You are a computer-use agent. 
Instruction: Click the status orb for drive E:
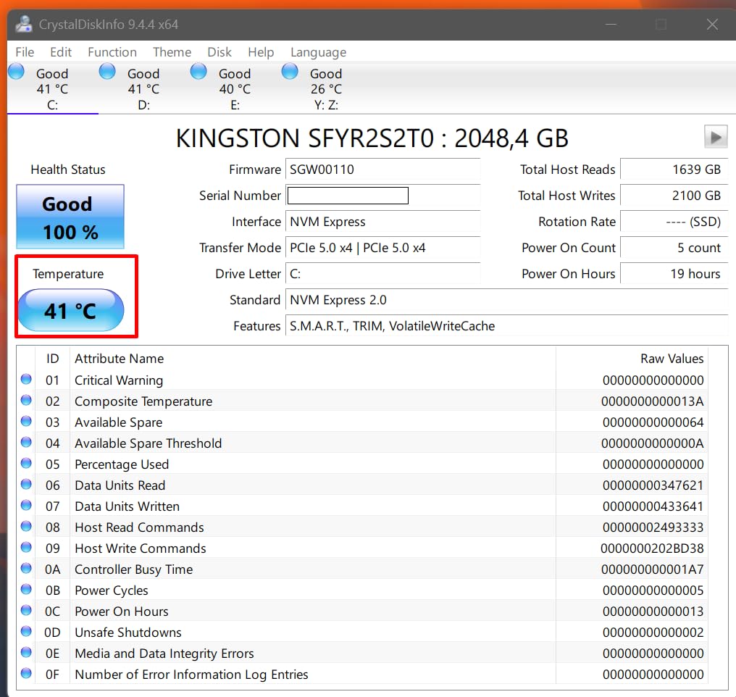pos(198,71)
